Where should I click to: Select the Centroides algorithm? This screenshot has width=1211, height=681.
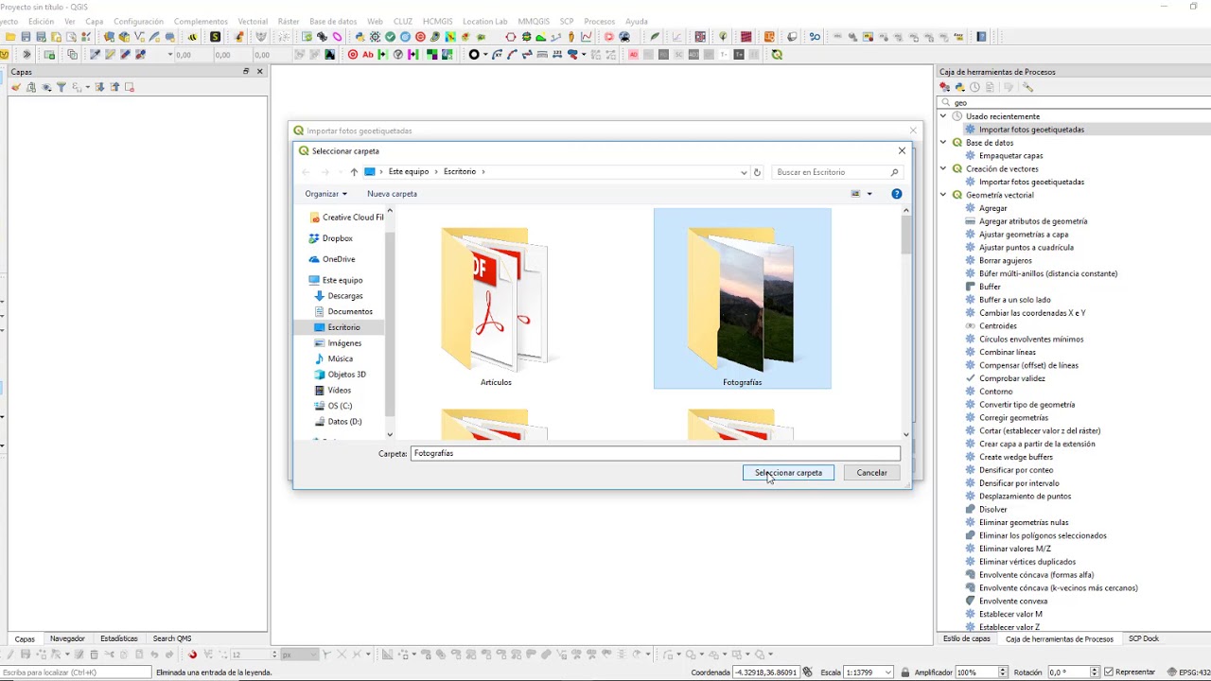tap(997, 326)
